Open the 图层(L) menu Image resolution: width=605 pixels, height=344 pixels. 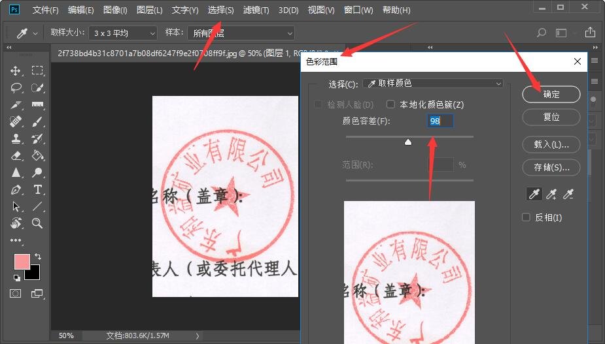(x=150, y=10)
